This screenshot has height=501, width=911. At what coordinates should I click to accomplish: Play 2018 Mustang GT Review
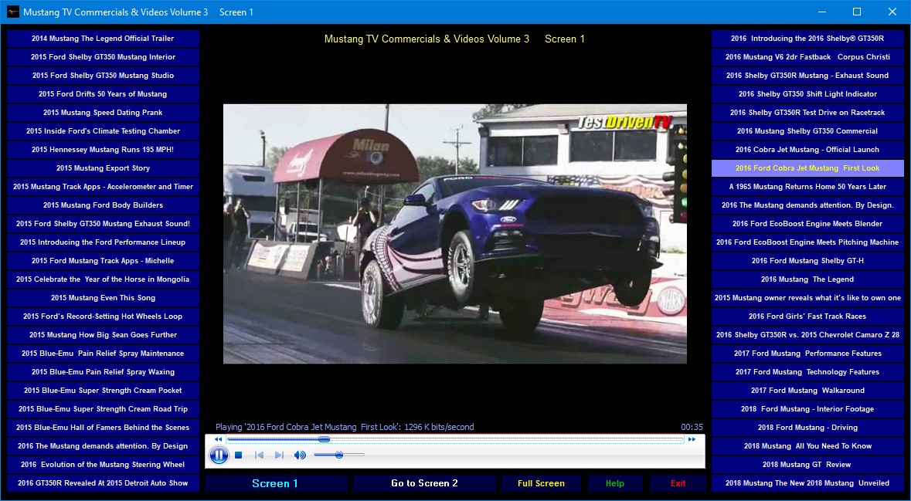click(807, 465)
